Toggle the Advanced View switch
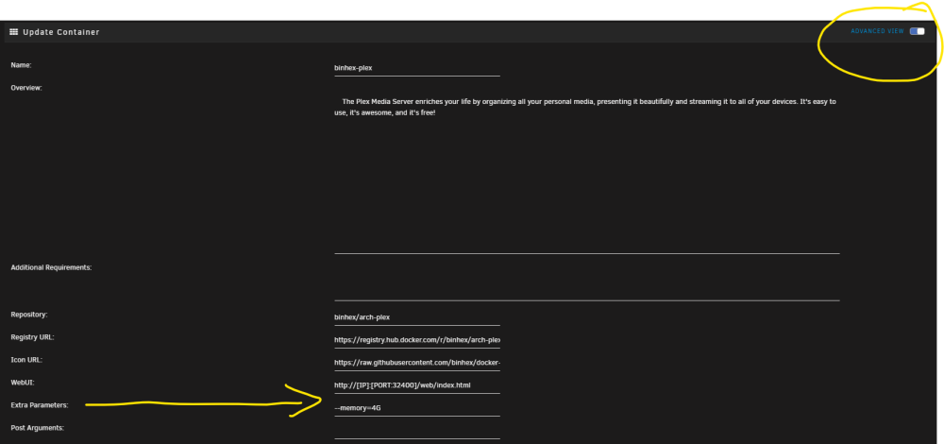 pos(917,31)
